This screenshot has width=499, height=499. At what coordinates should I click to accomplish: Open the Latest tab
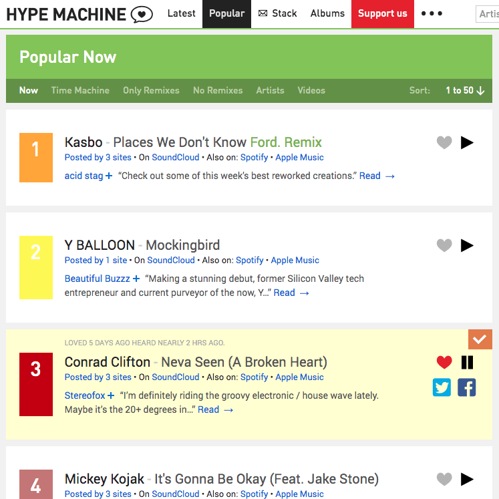coord(182,13)
